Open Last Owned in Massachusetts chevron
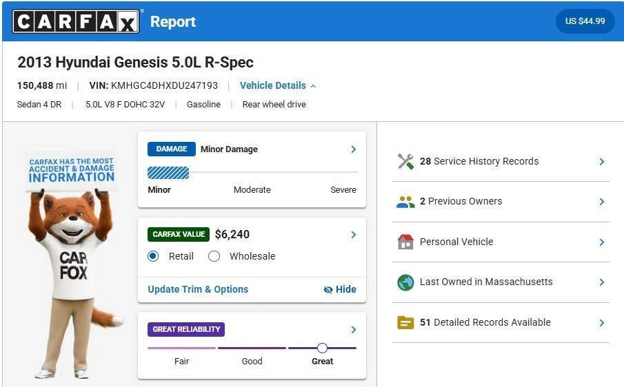The image size is (624, 387). [602, 282]
